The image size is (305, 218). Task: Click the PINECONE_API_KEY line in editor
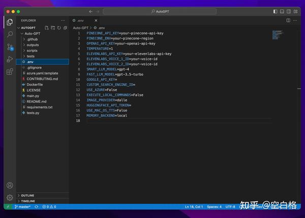tap(125, 33)
